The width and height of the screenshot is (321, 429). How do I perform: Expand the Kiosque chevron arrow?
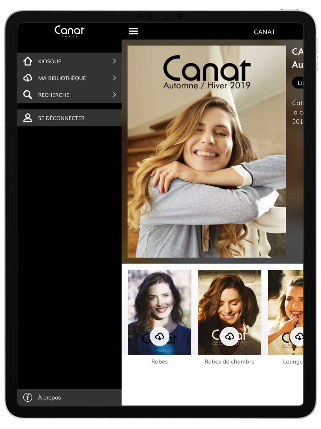click(115, 61)
